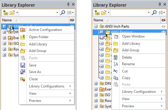Click right panel search input field
The height and width of the screenshot is (110, 168).
click(x=129, y=13)
